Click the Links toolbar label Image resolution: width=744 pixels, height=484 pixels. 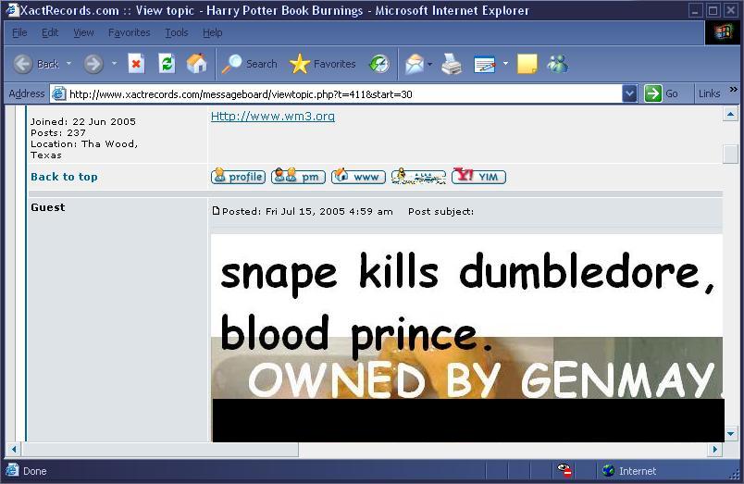710,94
